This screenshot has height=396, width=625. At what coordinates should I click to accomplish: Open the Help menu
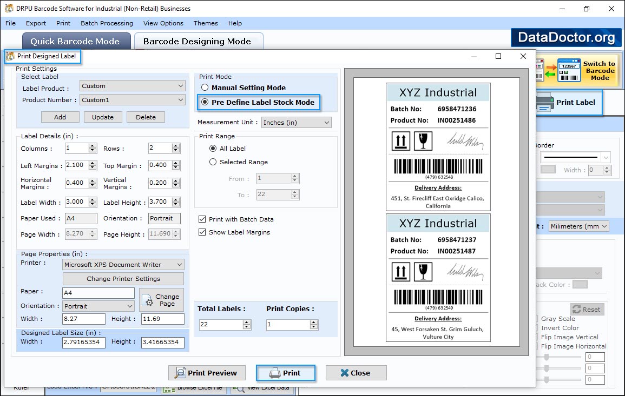tap(235, 23)
